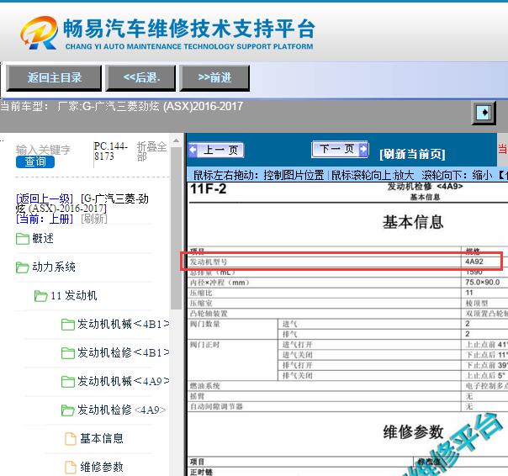The width and height of the screenshot is (508, 476).
Task: Open 基本信息 page in tree
Action: pyautogui.click(x=102, y=438)
